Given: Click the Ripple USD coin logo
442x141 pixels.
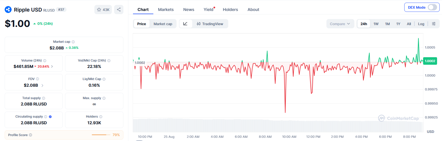Looking at the screenshot, I should (x=8, y=10).
